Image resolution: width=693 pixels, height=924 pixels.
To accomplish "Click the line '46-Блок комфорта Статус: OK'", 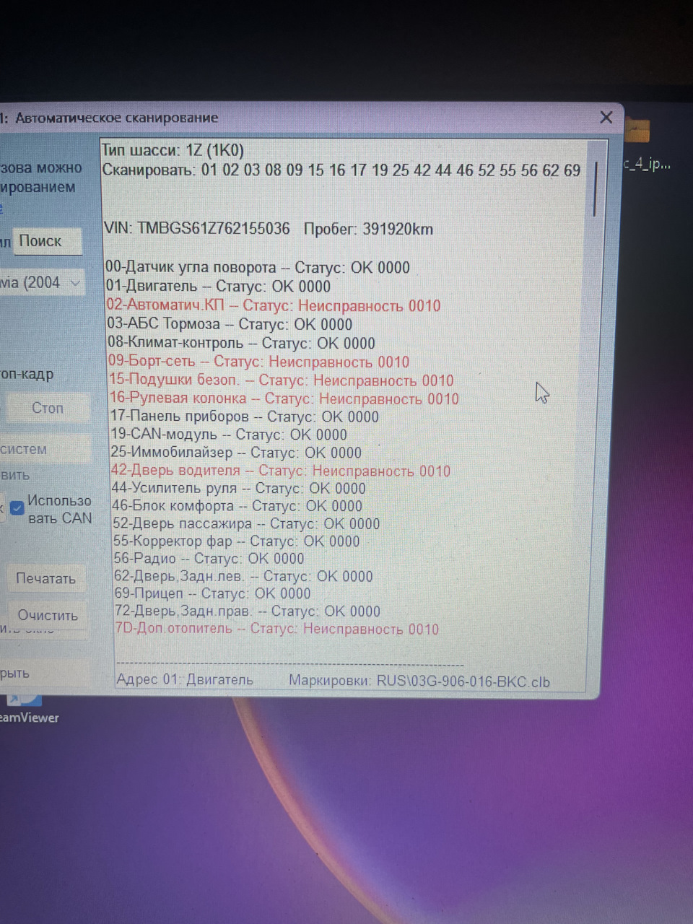I will tap(237, 506).
